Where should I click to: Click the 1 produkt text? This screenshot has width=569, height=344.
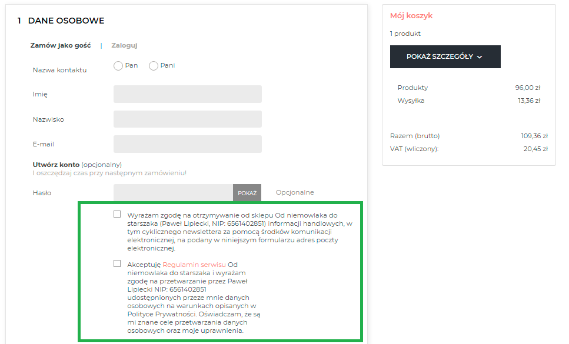[405, 34]
